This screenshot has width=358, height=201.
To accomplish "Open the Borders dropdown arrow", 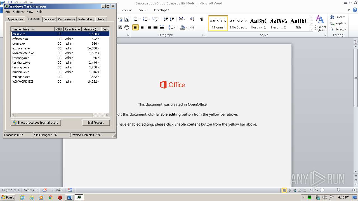I will point(196,27).
